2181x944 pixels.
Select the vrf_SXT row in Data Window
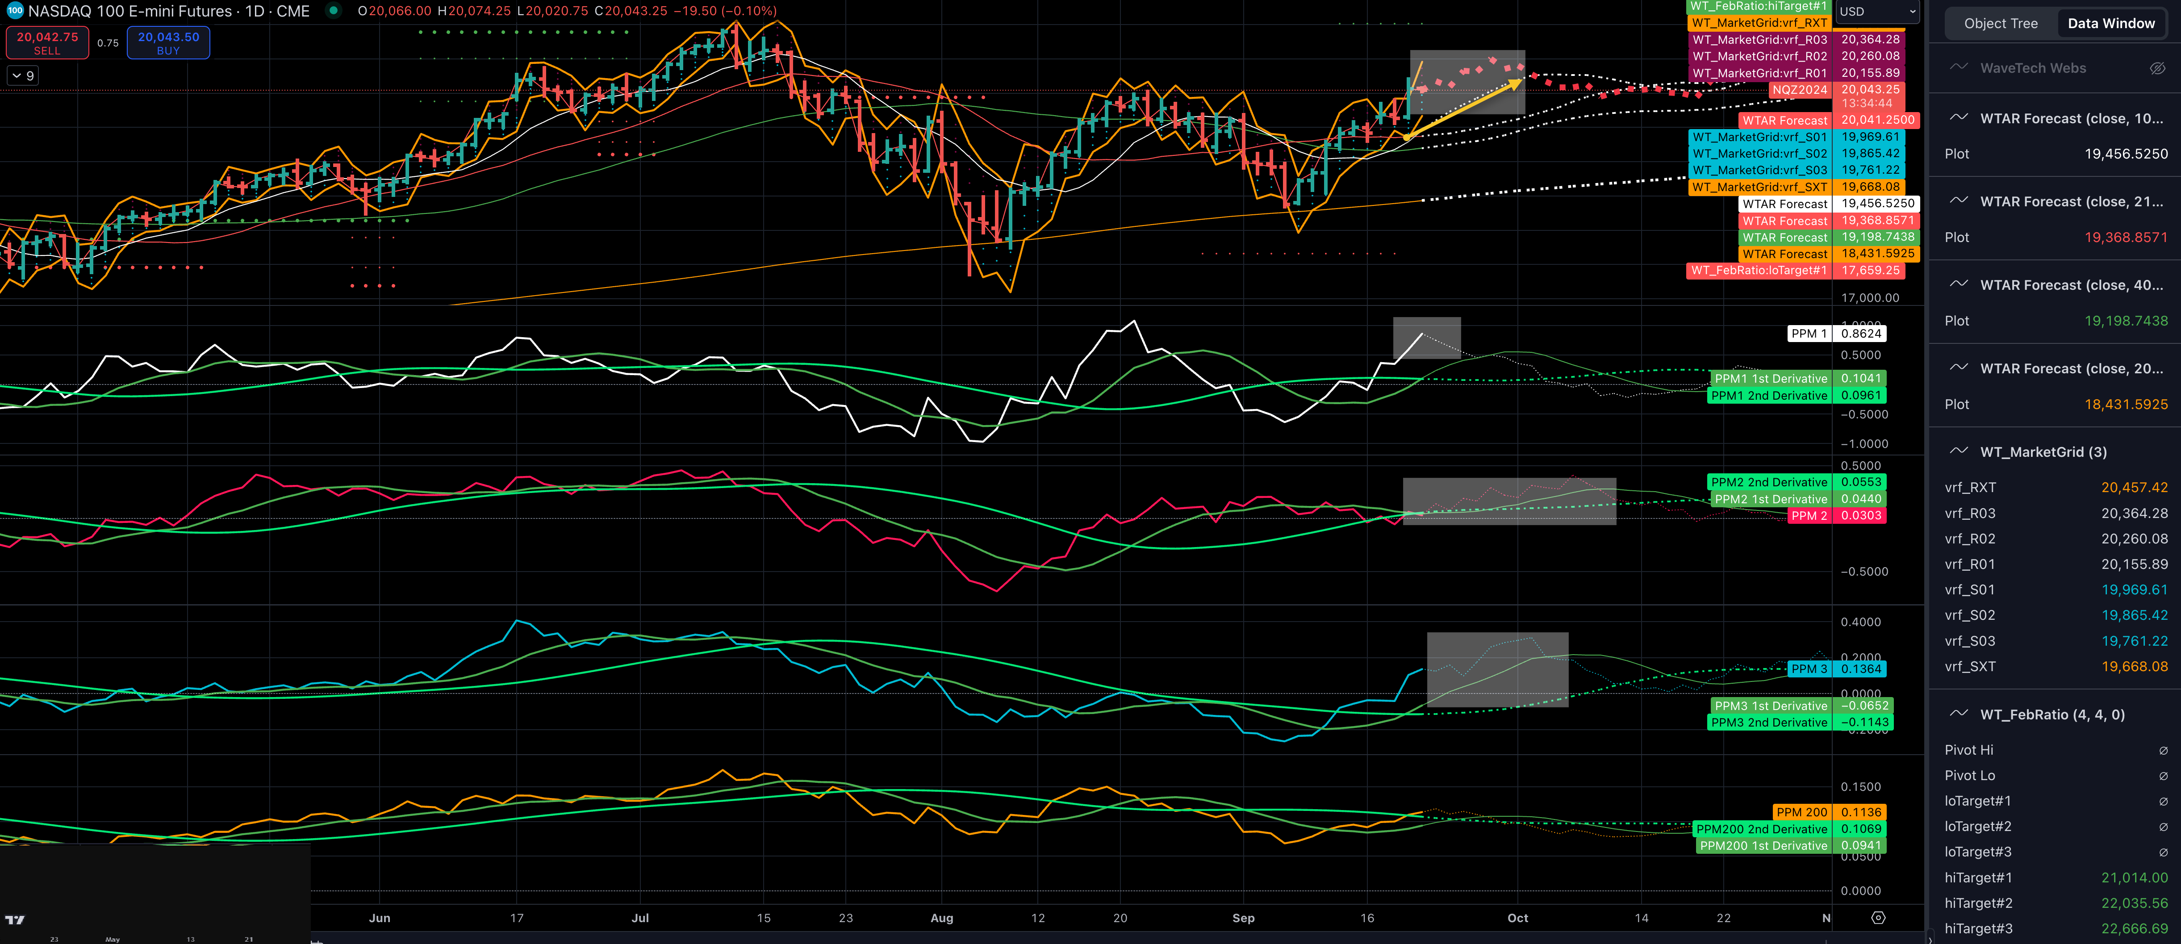[x=2056, y=666]
